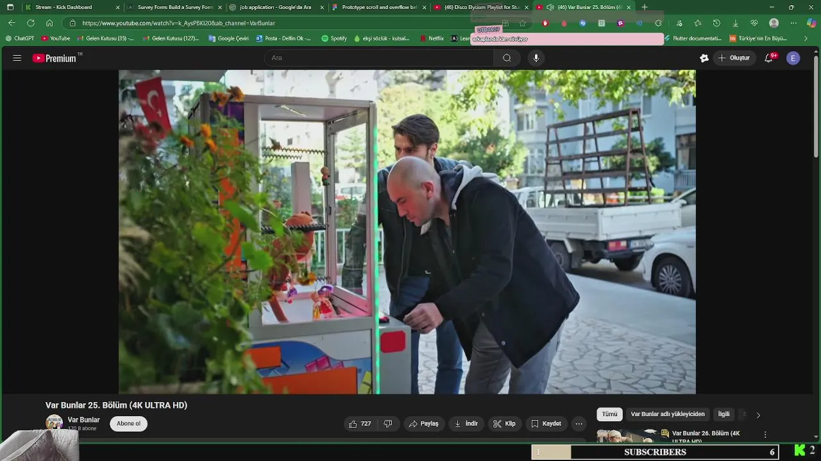Open Flutter documentation bookmark
Screen dimensions: 821x461
pyautogui.click(x=693, y=38)
